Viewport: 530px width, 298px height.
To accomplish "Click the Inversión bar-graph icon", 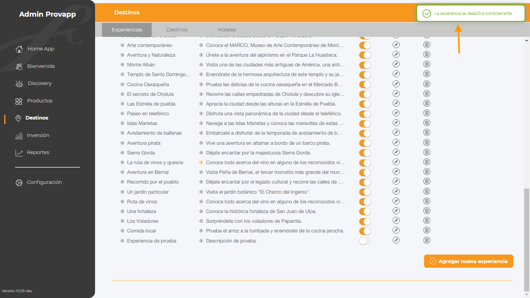I will tap(19, 135).
